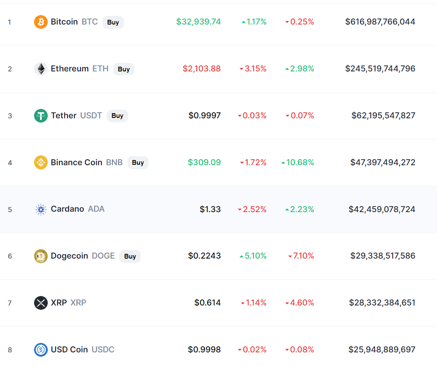Click the XRP ticker symbol text
The image size is (437, 367).
[78, 303]
